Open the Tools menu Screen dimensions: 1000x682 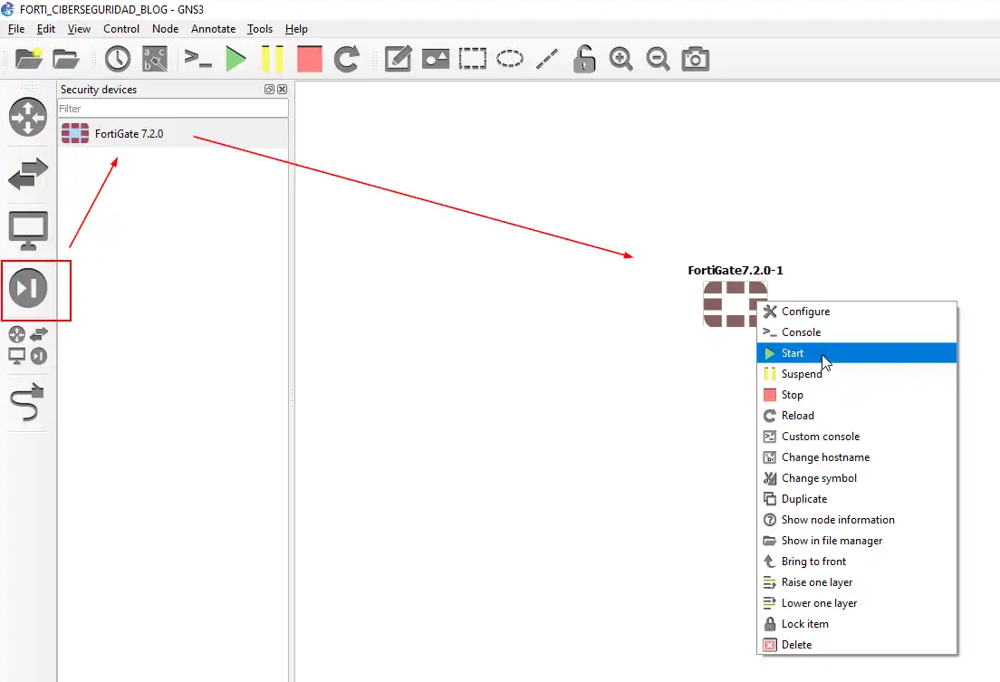tap(260, 29)
